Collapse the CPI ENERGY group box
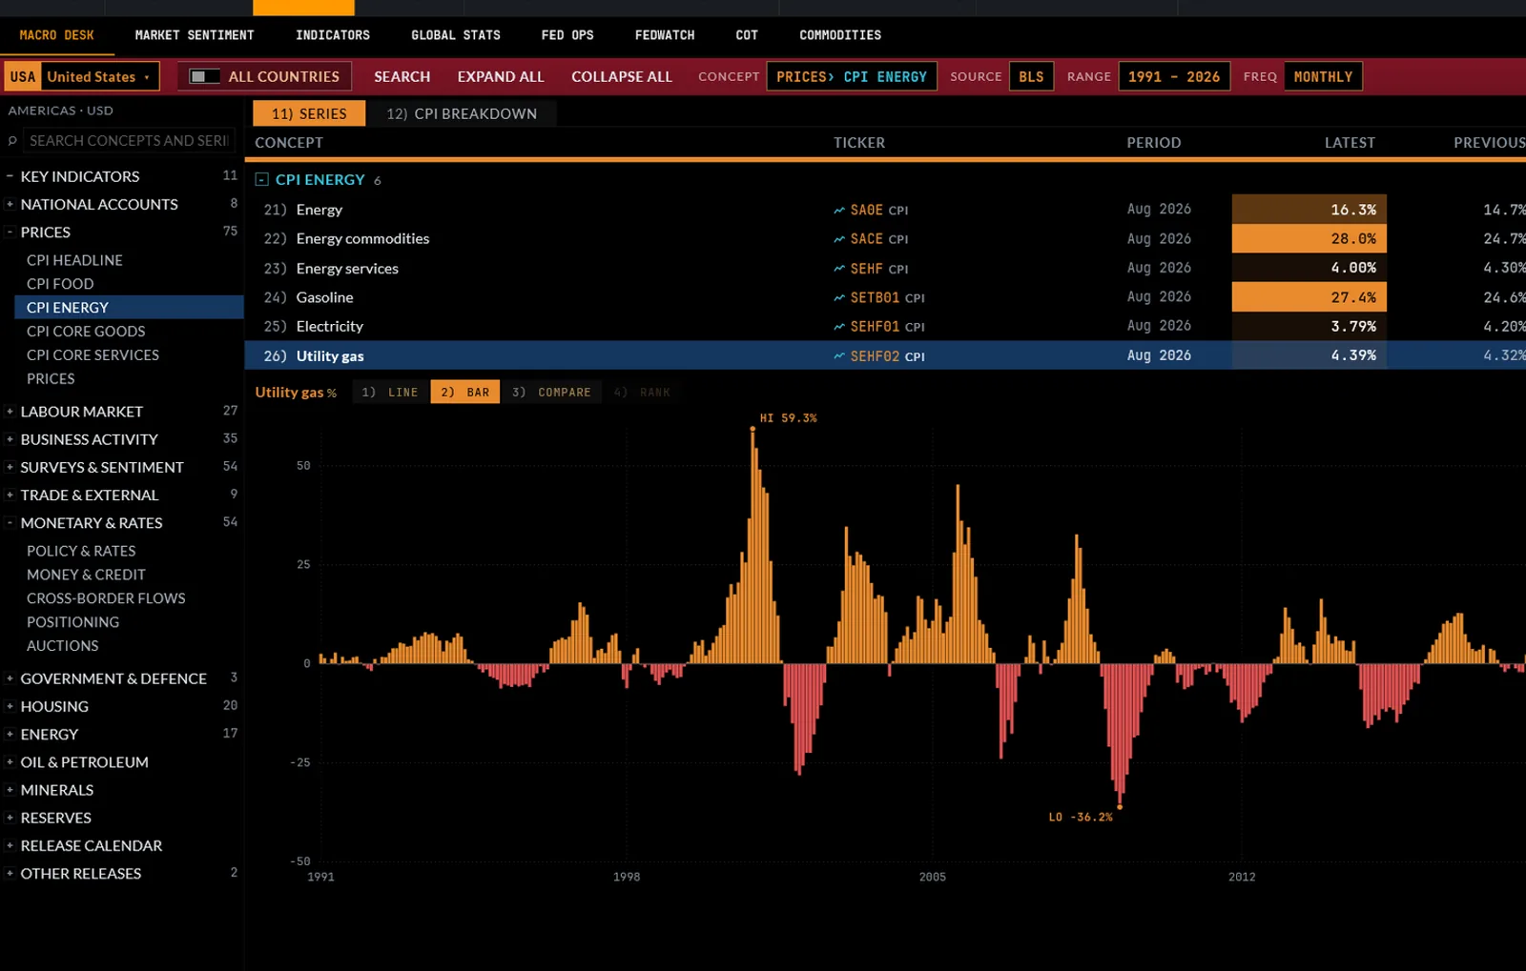1526x971 pixels. point(261,179)
